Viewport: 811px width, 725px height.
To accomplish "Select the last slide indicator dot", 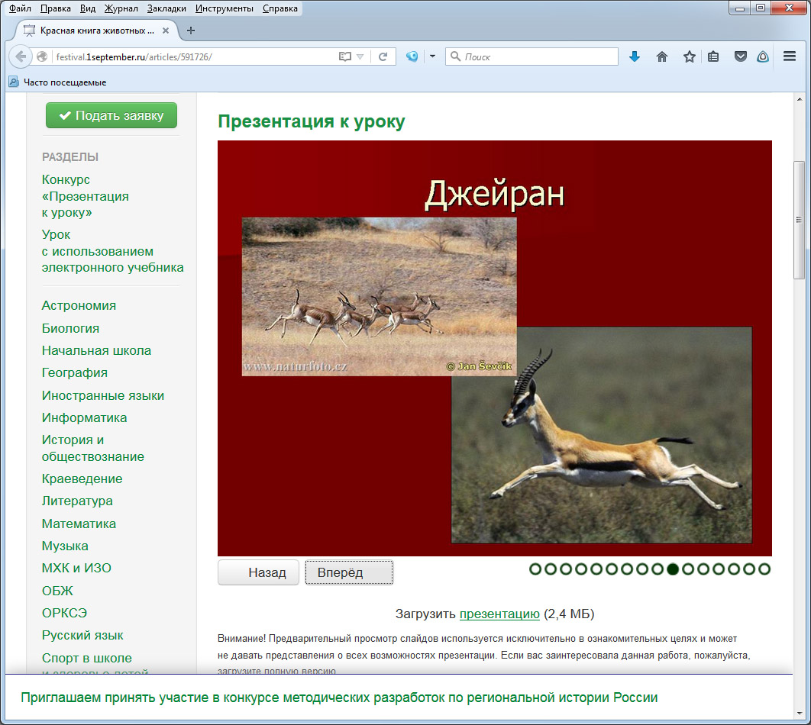I will (764, 569).
